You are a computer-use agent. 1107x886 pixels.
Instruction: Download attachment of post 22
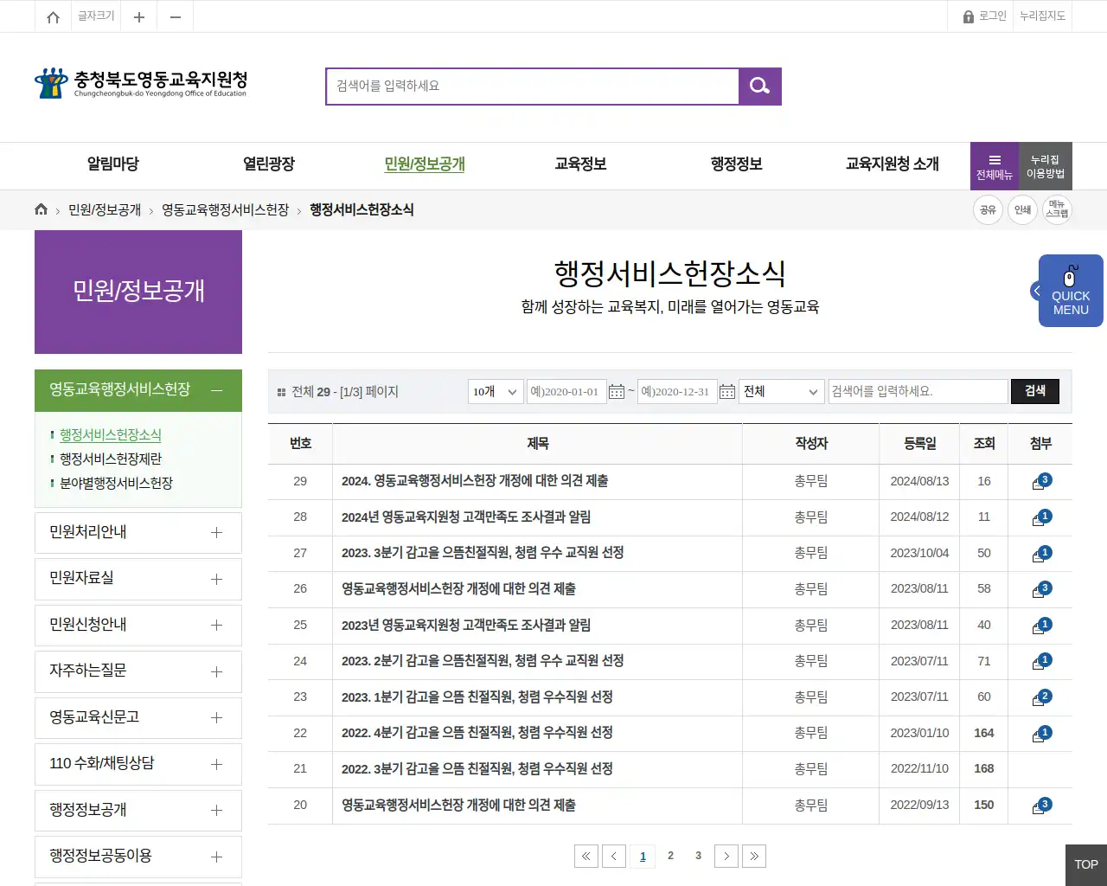pyautogui.click(x=1041, y=734)
